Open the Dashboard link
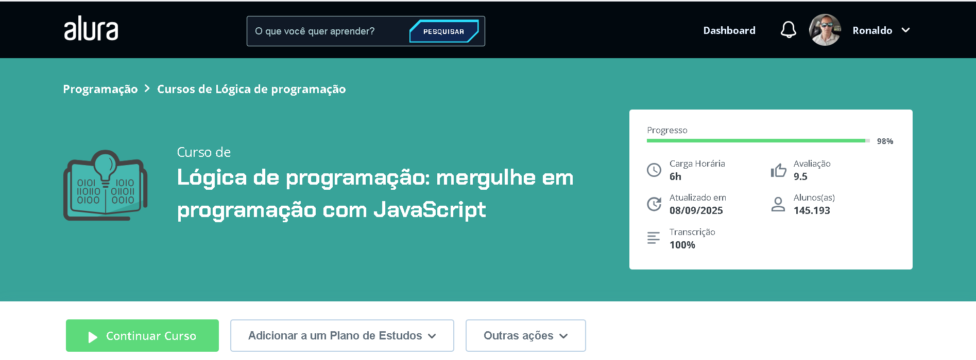Image resolution: width=976 pixels, height=360 pixels. click(x=729, y=30)
